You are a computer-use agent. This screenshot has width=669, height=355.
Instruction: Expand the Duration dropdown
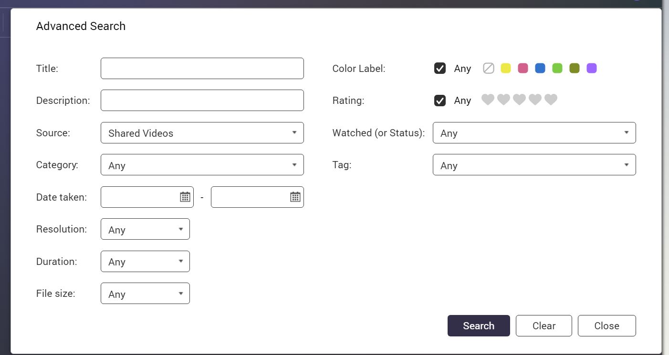145,261
